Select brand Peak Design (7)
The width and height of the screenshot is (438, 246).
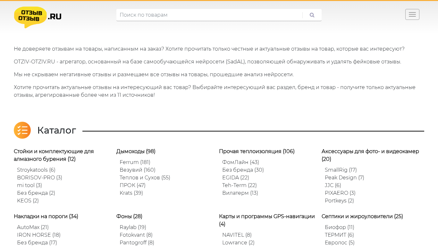pyautogui.click(x=344, y=177)
